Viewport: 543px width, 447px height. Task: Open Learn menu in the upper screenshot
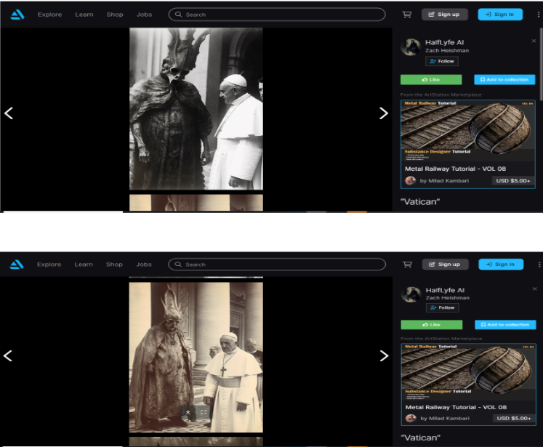coord(84,15)
